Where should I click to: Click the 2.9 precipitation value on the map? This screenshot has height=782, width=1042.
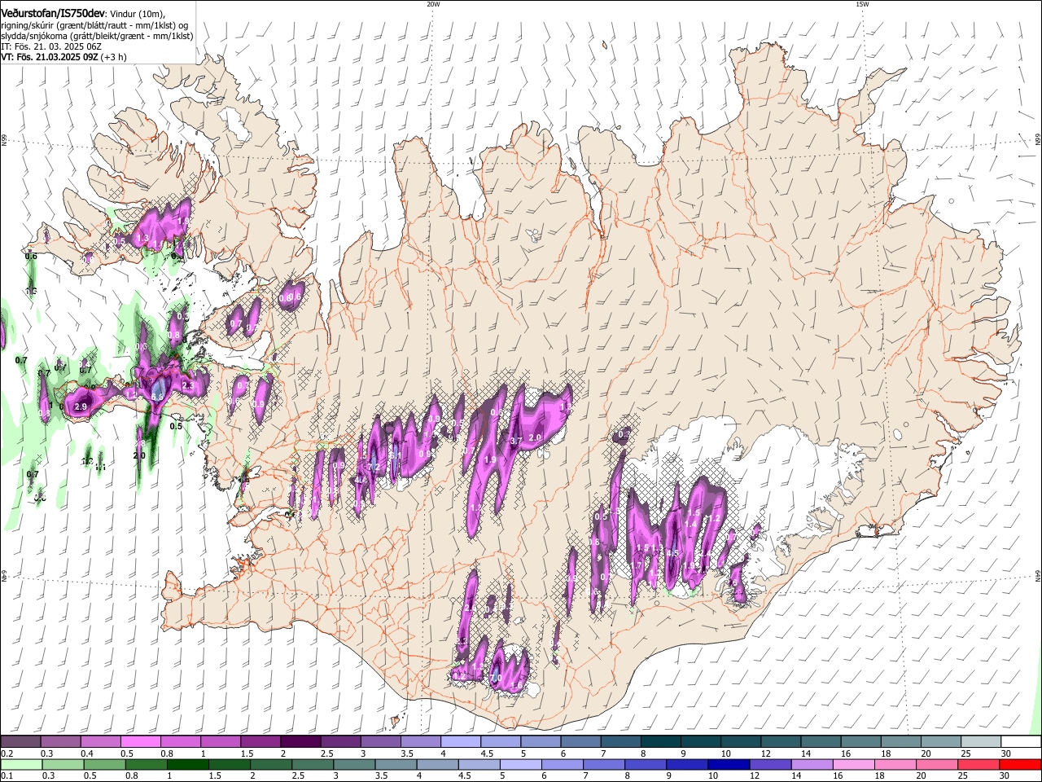pos(80,406)
